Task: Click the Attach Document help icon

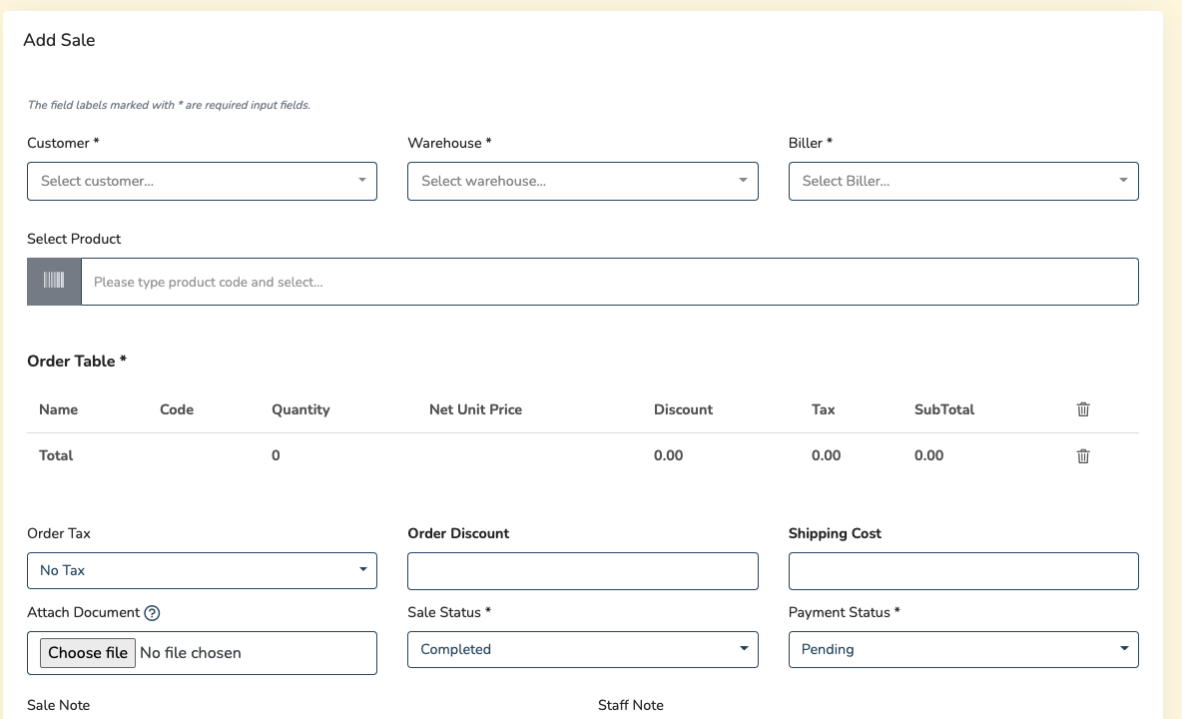Action: tap(153, 613)
